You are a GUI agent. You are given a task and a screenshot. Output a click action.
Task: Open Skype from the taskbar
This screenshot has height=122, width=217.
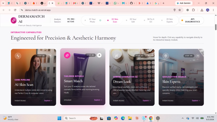coord(144,118)
